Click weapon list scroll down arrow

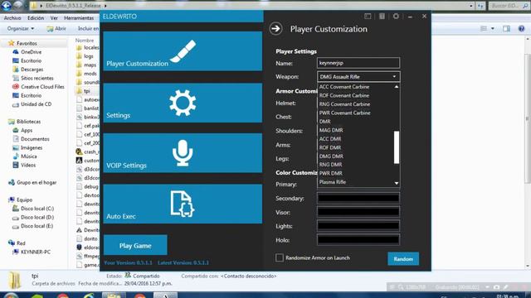click(x=397, y=183)
